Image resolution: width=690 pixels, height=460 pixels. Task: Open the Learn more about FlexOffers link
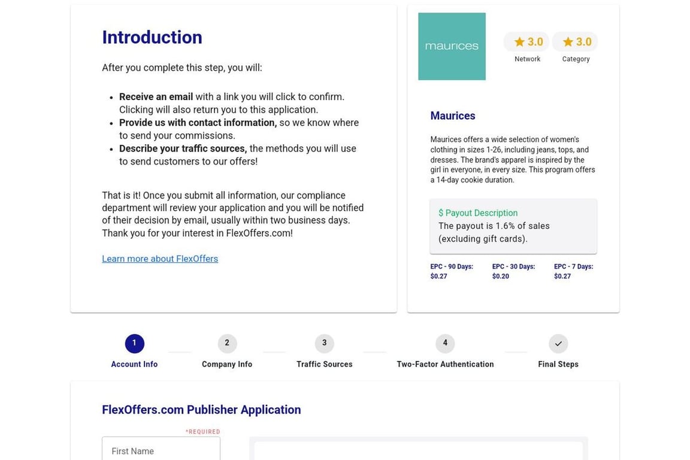160,259
